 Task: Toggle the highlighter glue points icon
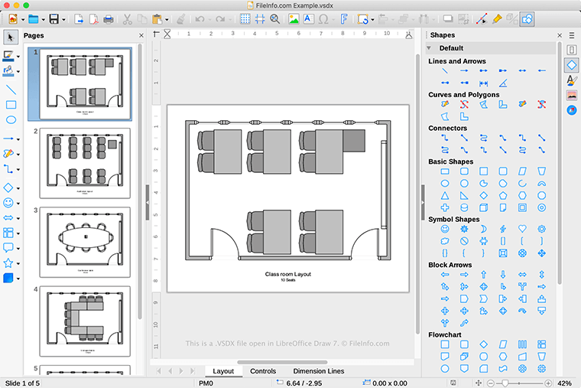click(497, 19)
